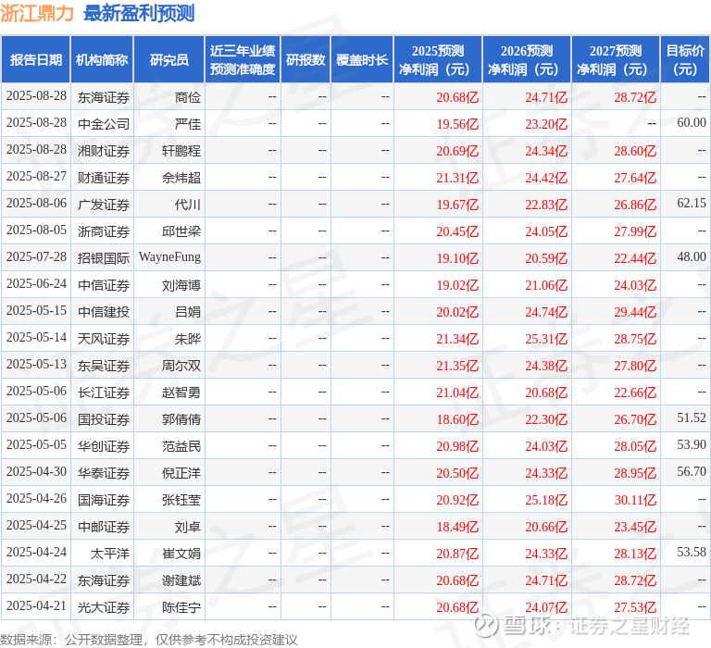Screen dimensions: 711x648
Task: Click the 机构简称 column header
Action: click(x=102, y=60)
